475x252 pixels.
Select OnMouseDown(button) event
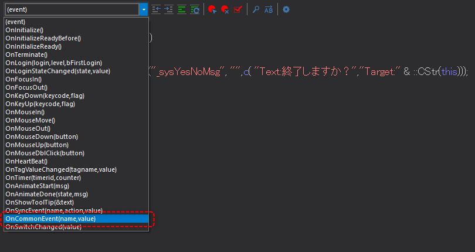(x=76, y=137)
